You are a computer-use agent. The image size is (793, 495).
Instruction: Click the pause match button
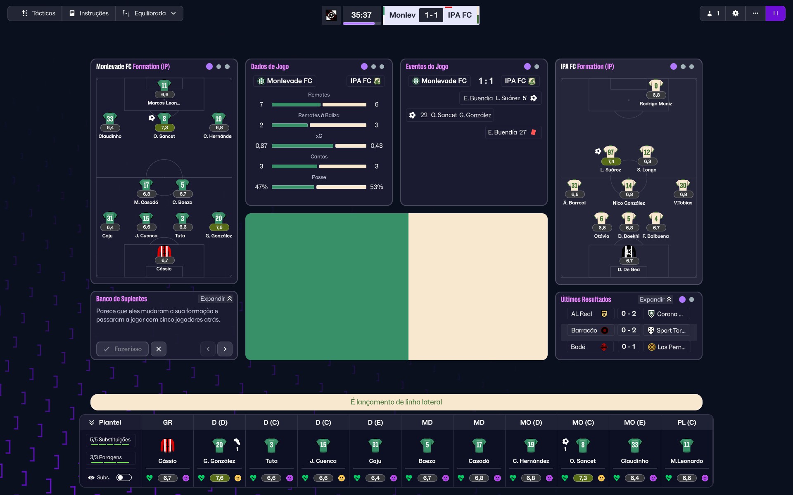[775, 13]
